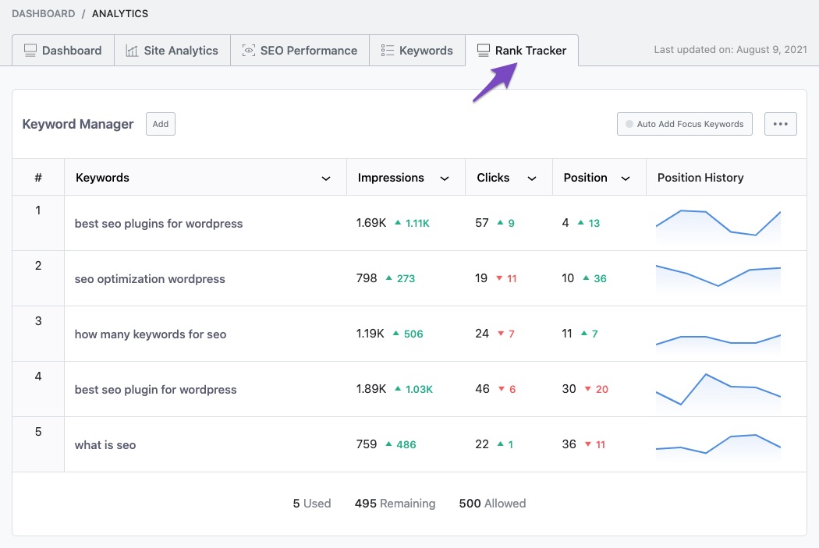Open the 'what is seo' keyword row
This screenshot has height=548, width=819.
(x=105, y=445)
